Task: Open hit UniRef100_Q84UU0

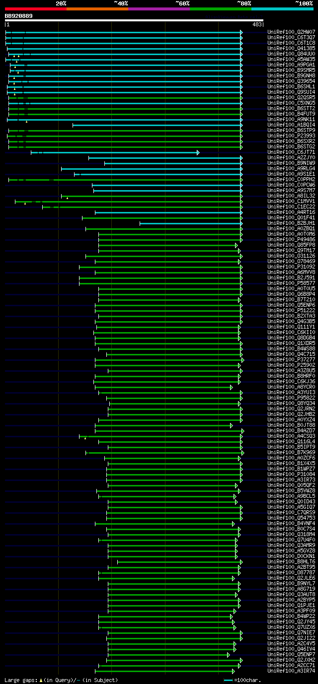Action: click(x=291, y=54)
